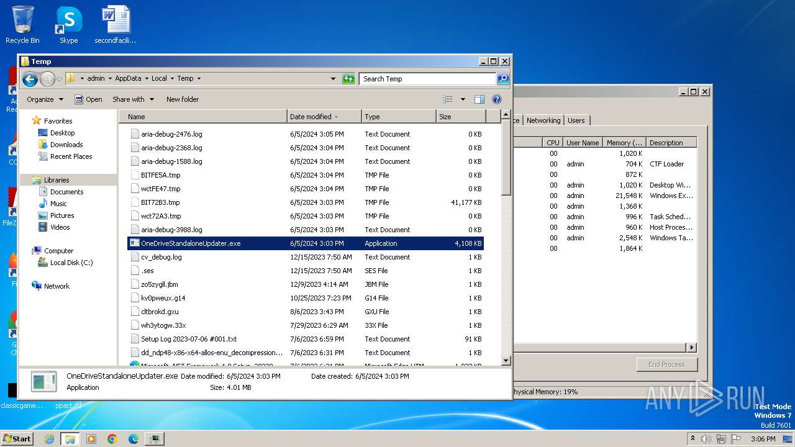The width and height of the screenshot is (795, 447).
Task: Select the Documents library
Action: (66, 192)
